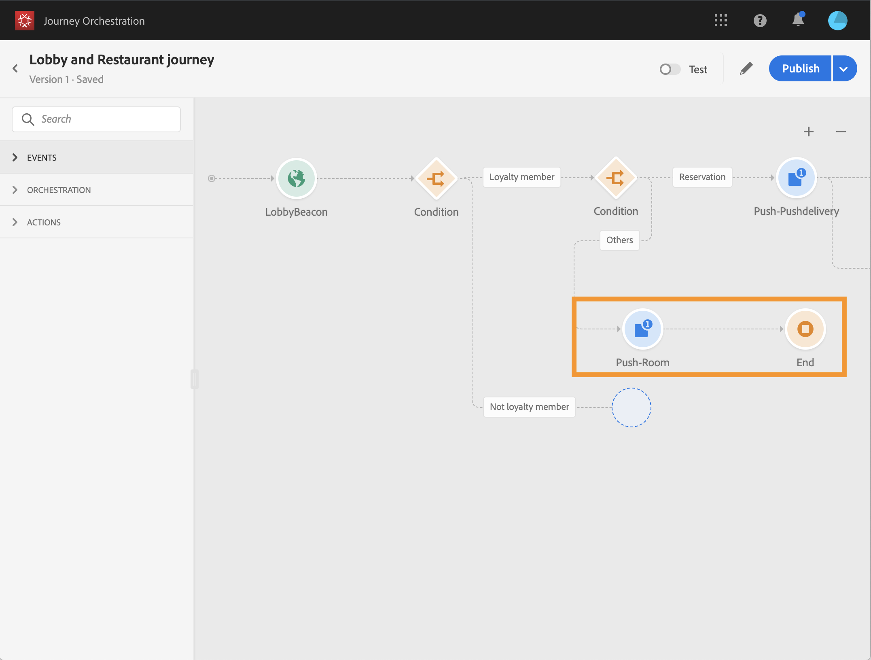Open the Push-Pushdelivery action node
The image size is (871, 660).
[x=796, y=178]
